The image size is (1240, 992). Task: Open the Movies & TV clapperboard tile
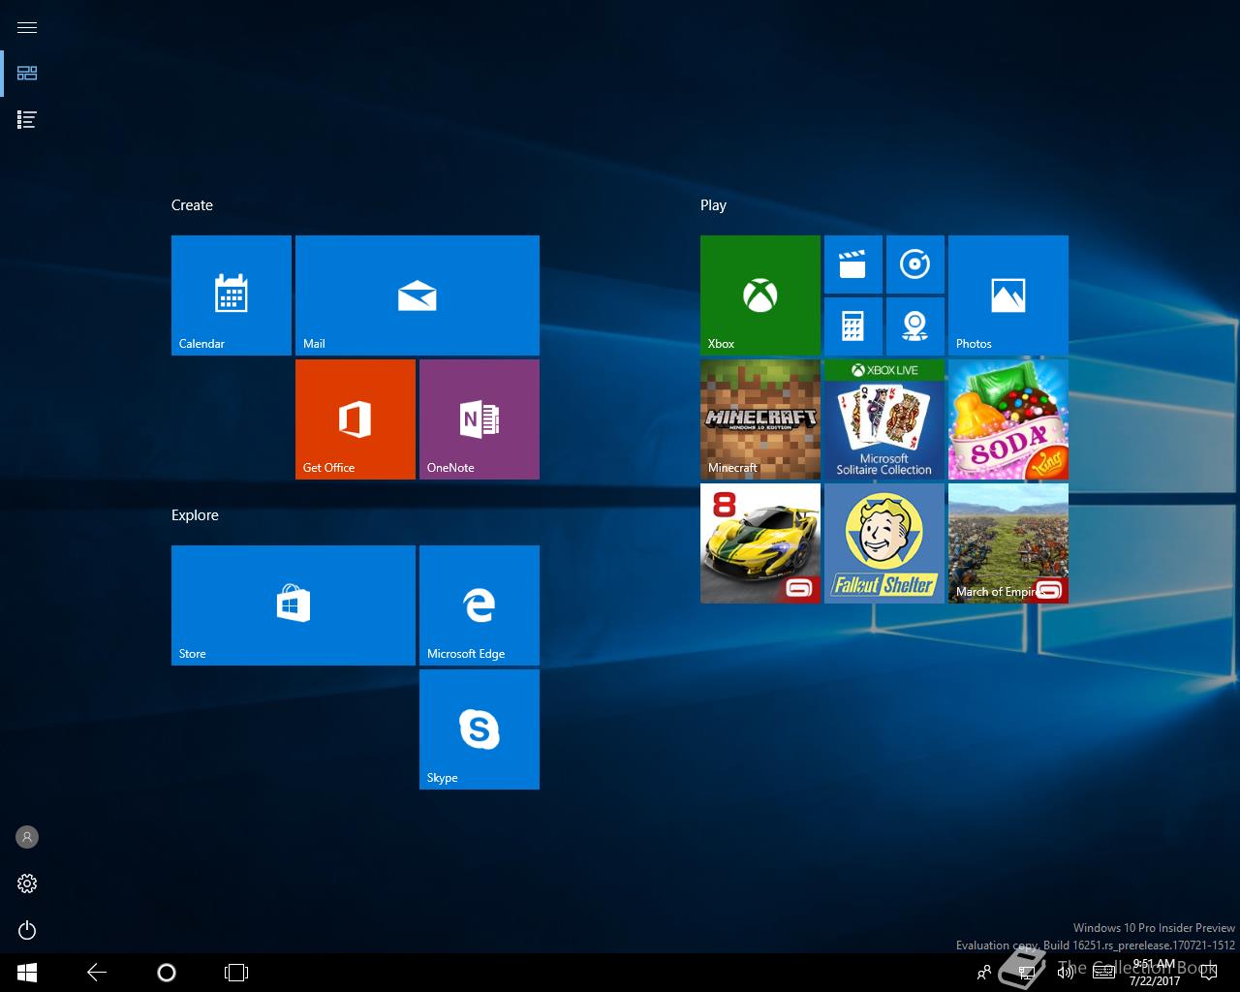tap(853, 264)
